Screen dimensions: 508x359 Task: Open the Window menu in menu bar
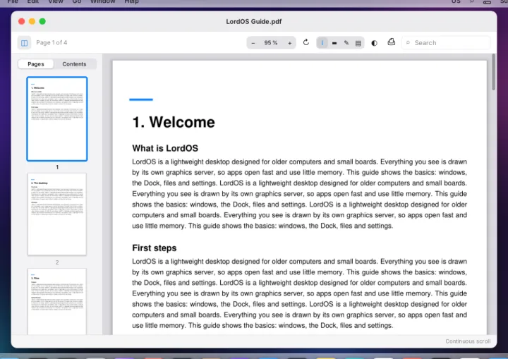pos(103,1)
